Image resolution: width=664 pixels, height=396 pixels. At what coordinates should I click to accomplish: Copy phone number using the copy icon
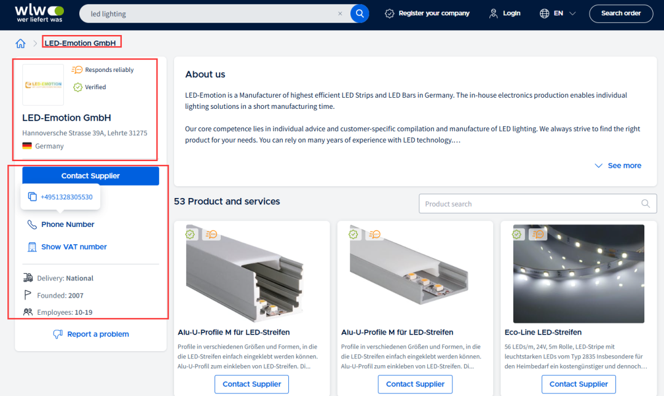coord(33,197)
